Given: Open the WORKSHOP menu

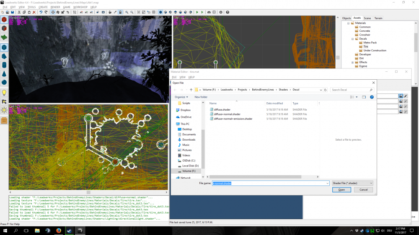Looking at the screenshot, I should tap(80, 7).
